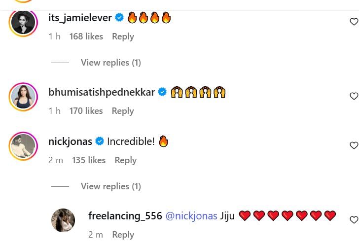Reply to its_jamielever's comment
The image size is (359, 246).
click(123, 36)
